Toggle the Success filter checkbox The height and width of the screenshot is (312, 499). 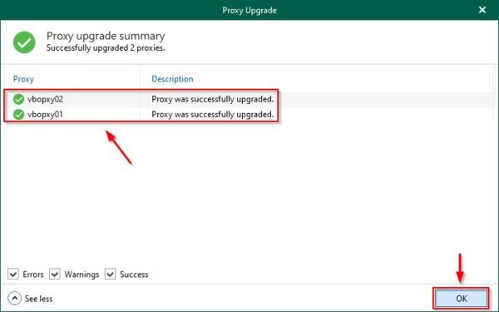pos(110,274)
